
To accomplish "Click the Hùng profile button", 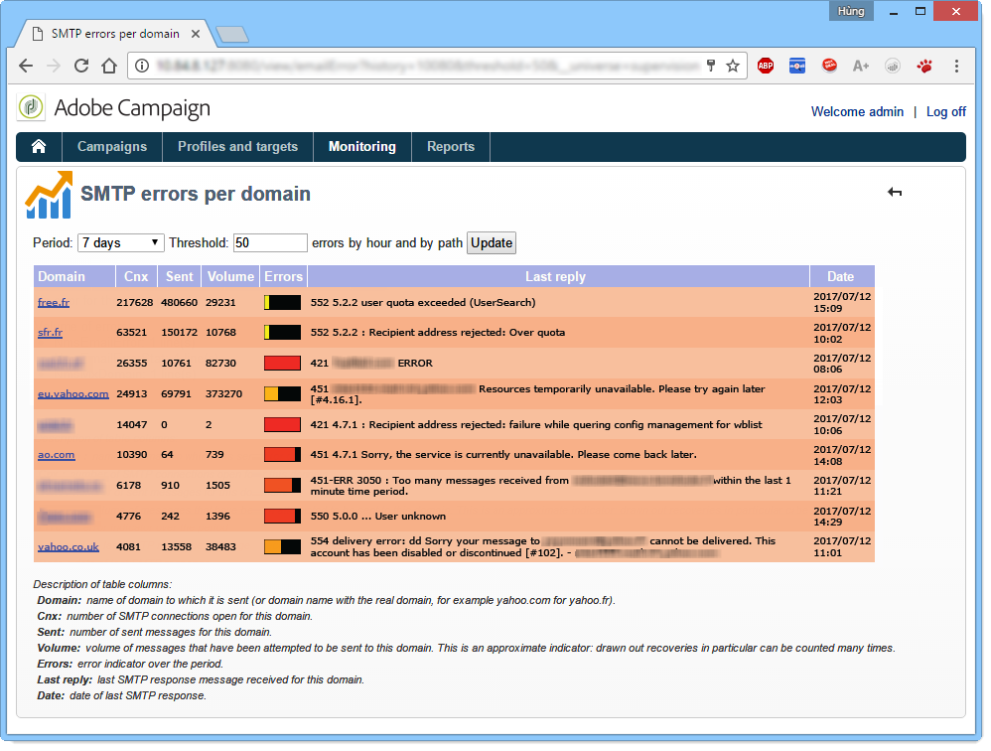I will click(851, 11).
